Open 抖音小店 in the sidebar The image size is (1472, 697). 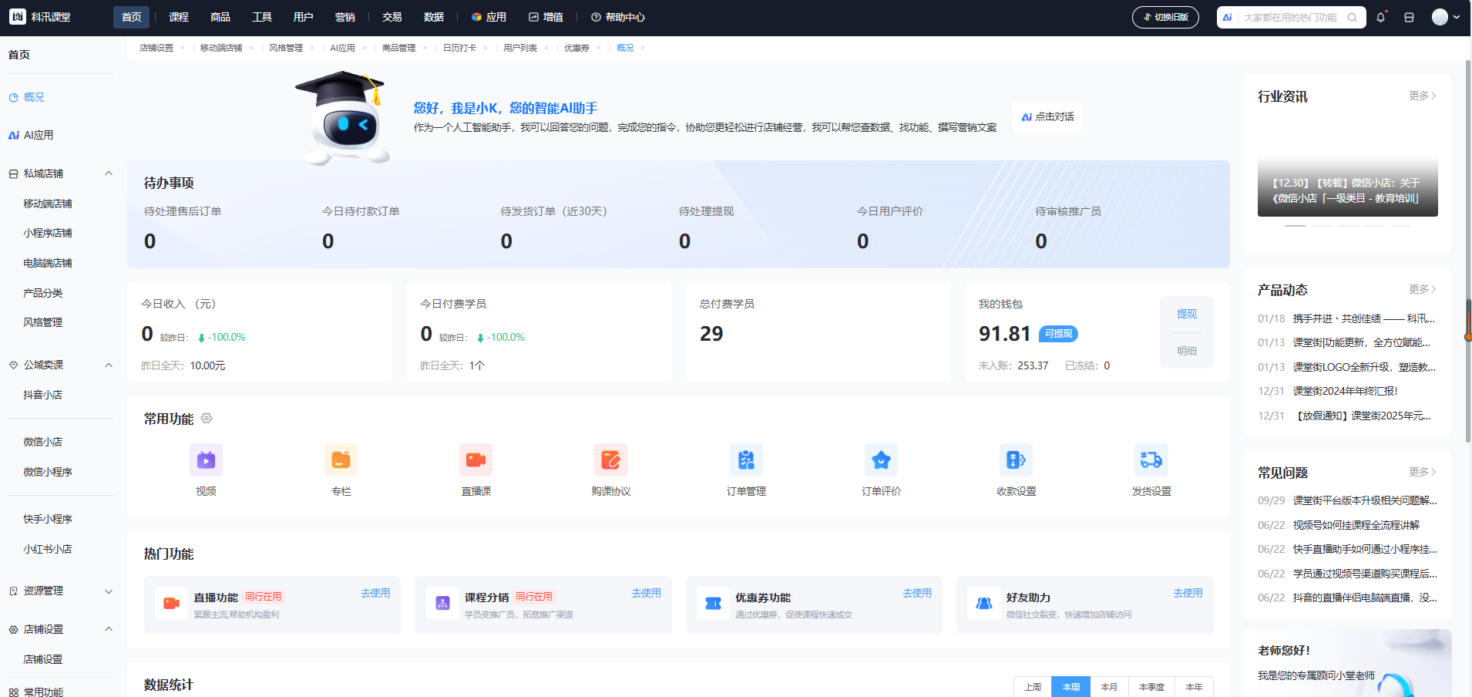pos(43,395)
